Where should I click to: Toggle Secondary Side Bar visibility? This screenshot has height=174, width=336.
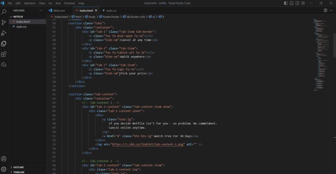click(x=297, y=3)
